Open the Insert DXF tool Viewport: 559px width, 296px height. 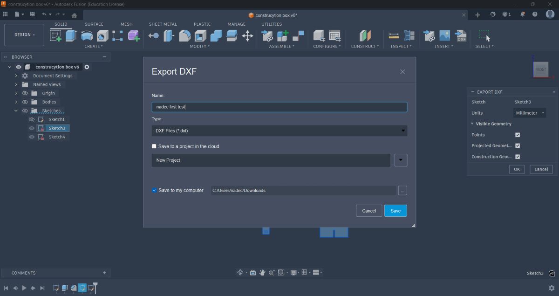(460, 36)
